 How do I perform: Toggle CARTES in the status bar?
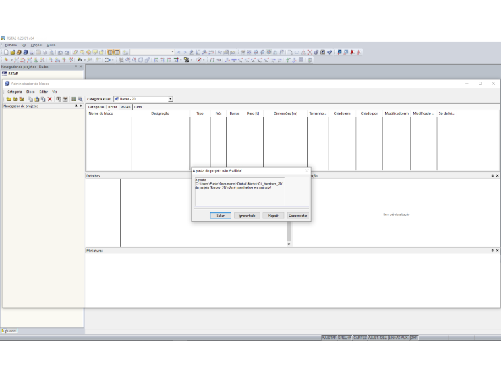360,338
